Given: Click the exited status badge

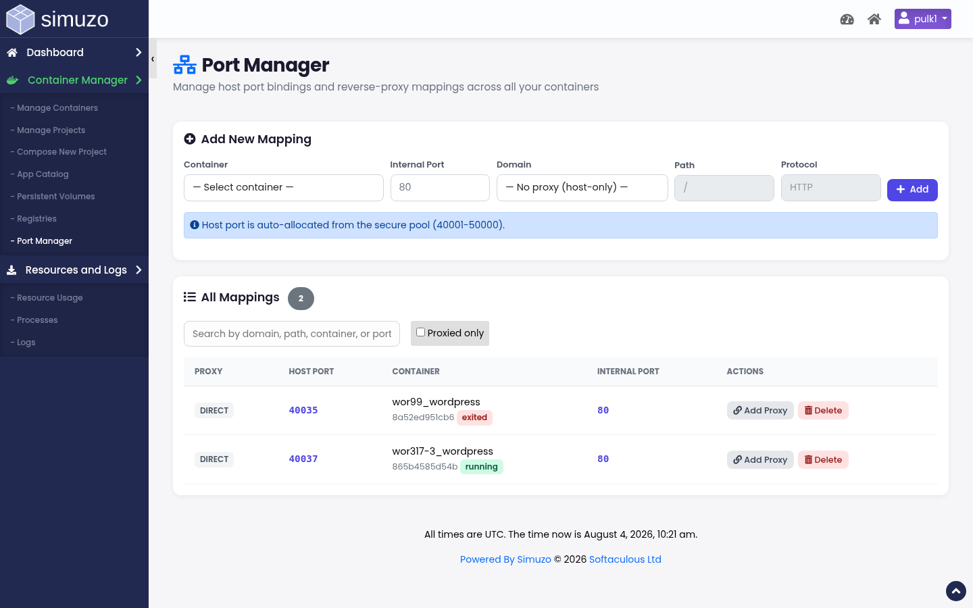Looking at the screenshot, I should click(474, 417).
